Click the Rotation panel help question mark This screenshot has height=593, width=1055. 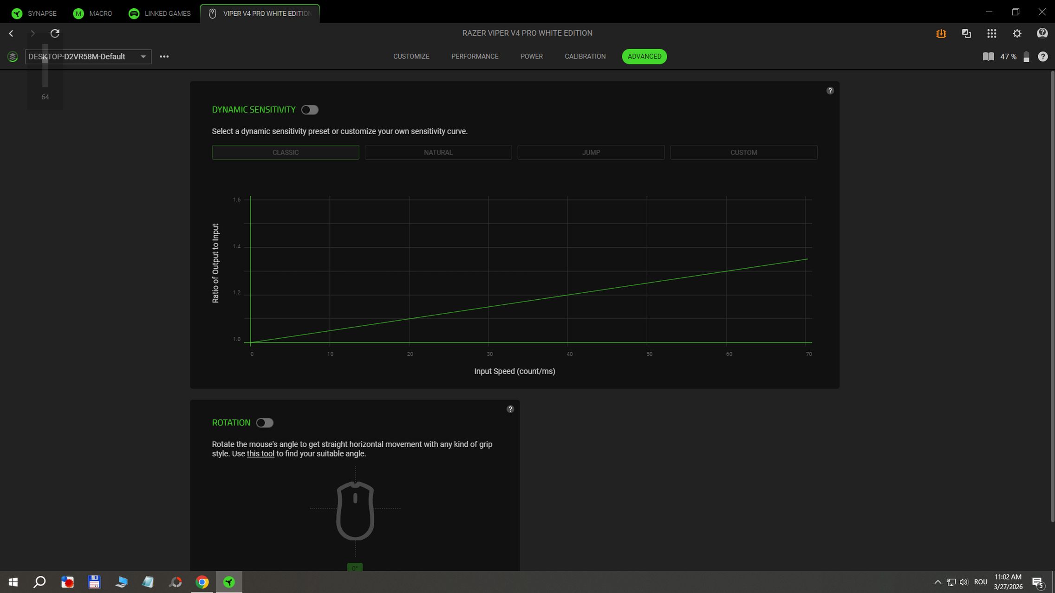click(510, 409)
